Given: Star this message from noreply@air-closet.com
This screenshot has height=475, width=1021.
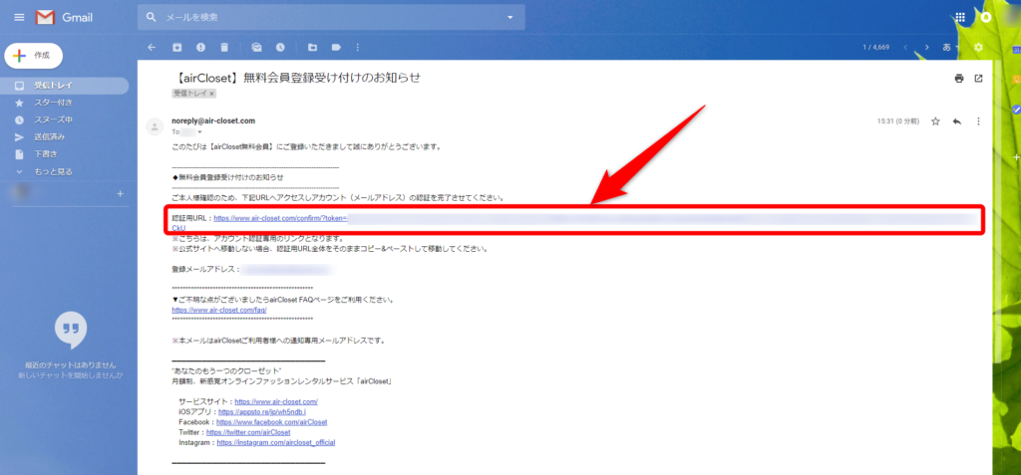Looking at the screenshot, I should click(x=935, y=121).
